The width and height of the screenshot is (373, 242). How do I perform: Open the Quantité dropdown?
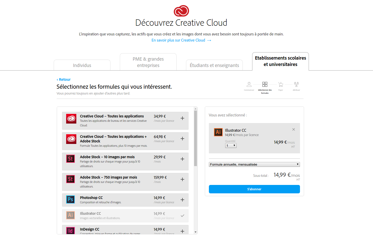click(x=231, y=146)
